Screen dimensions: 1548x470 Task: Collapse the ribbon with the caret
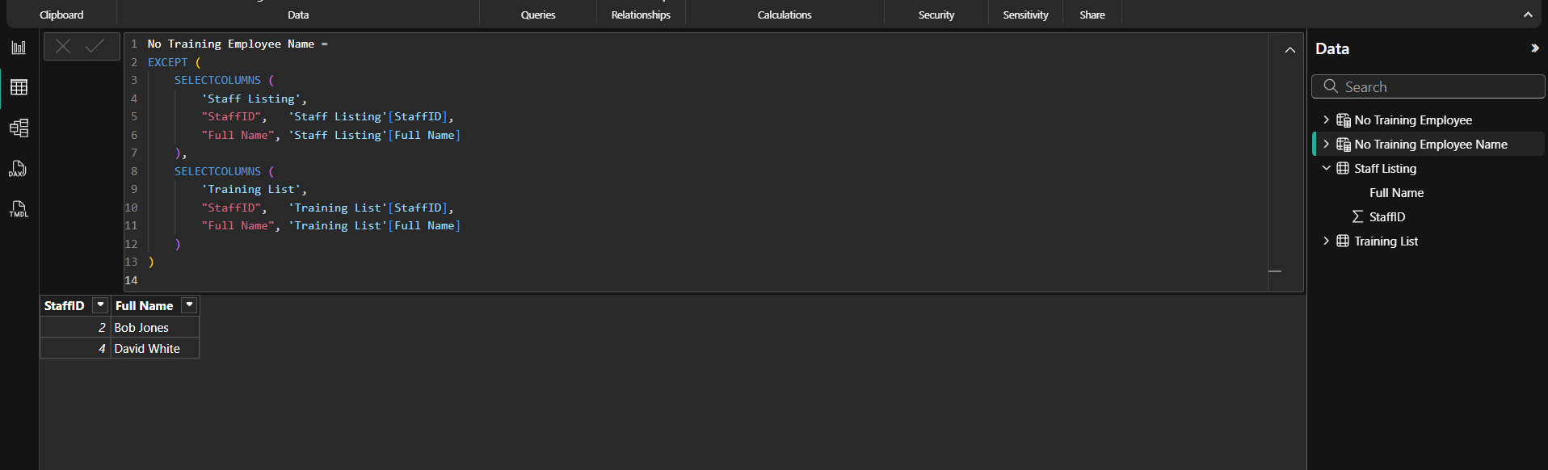[1528, 15]
